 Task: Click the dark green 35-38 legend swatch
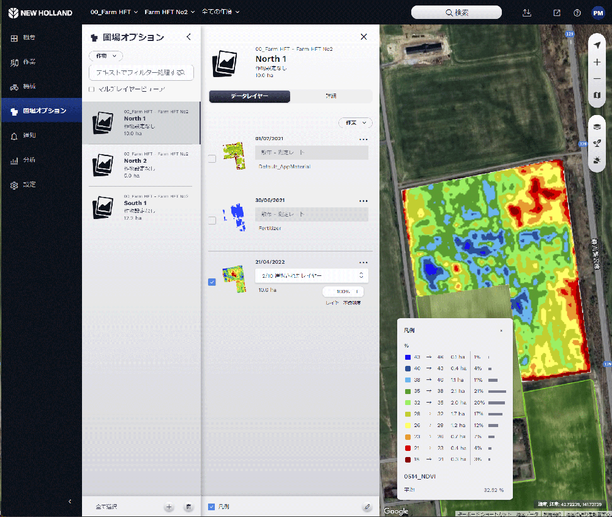(x=408, y=391)
